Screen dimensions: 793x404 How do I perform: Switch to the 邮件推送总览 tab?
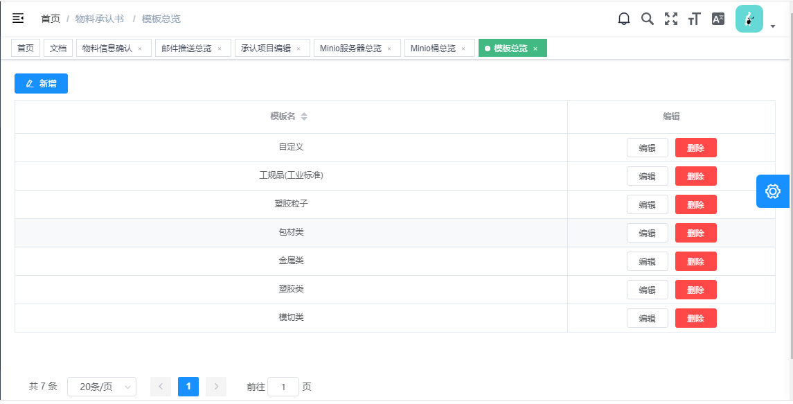tap(186, 49)
